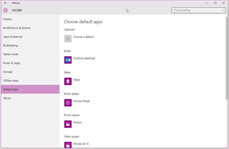Image resolution: width=229 pixels, height=149 pixels.
Task: Open the About page
Action: (x=30, y=98)
